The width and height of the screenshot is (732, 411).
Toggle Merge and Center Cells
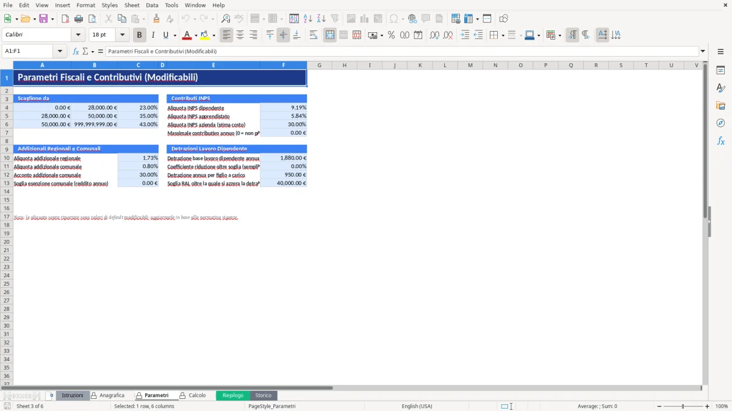click(330, 35)
